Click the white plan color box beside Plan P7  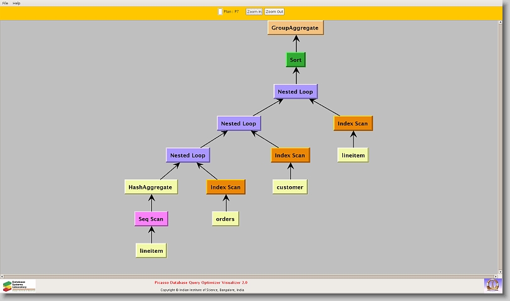220,11
